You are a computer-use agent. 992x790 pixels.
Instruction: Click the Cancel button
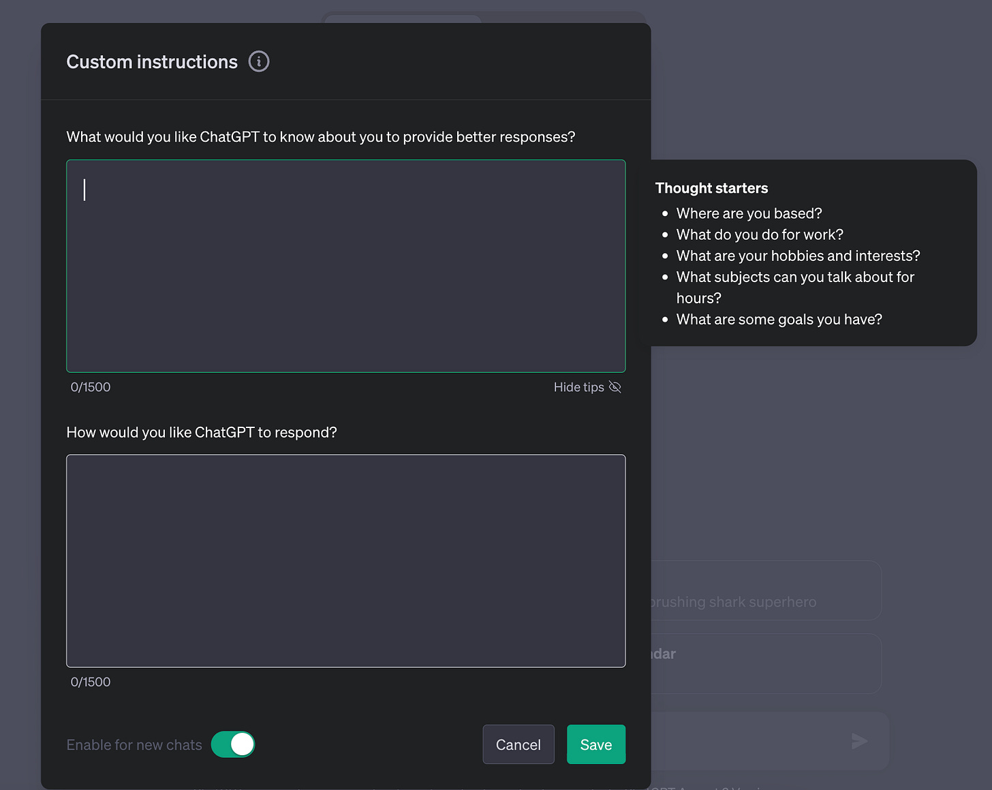click(518, 744)
